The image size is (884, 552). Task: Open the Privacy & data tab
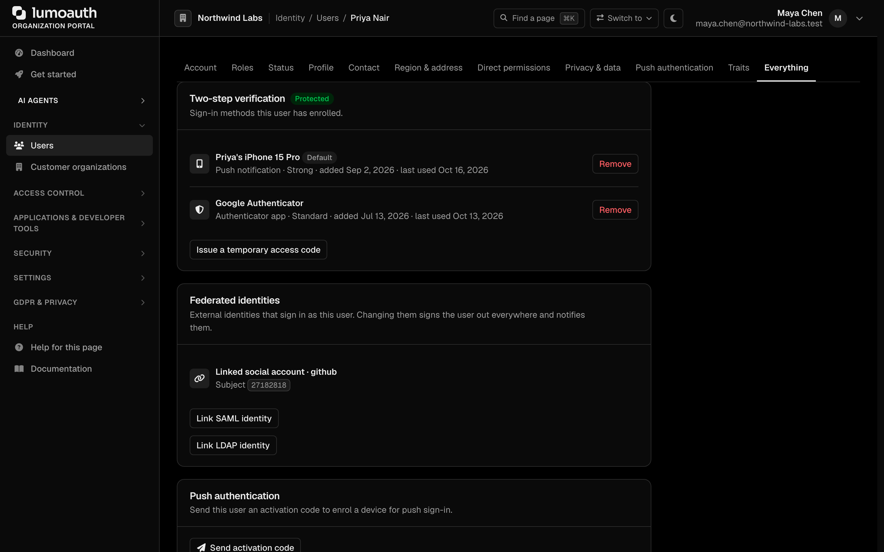coord(592,67)
